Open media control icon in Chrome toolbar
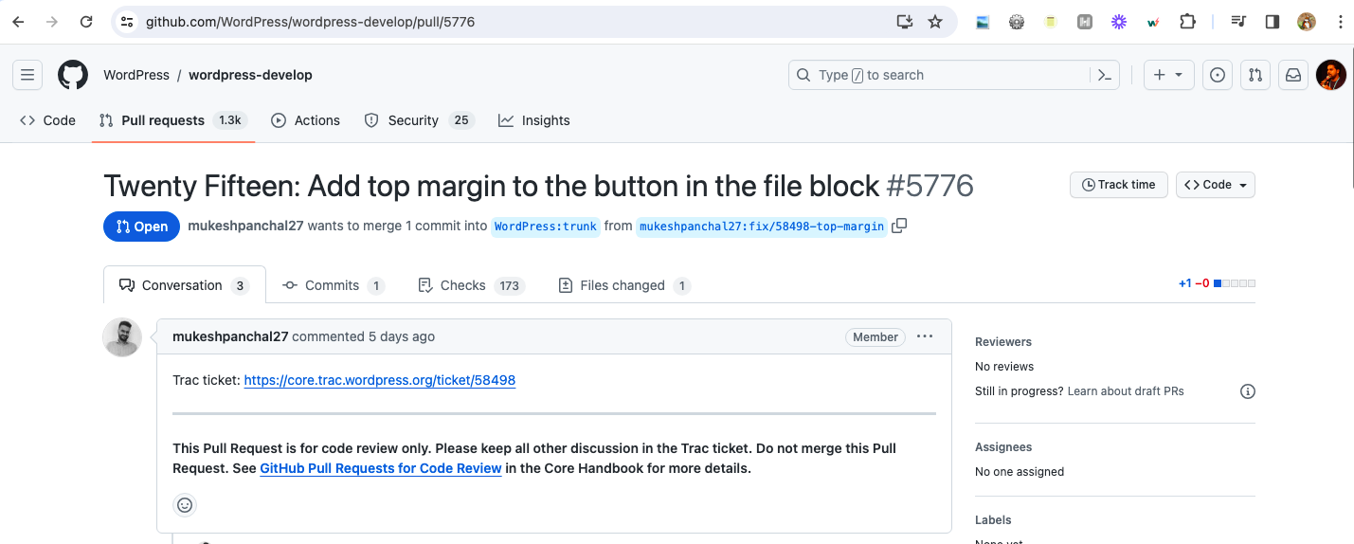This screenshot has height=544, width=1354. (x=1237, y=22)
